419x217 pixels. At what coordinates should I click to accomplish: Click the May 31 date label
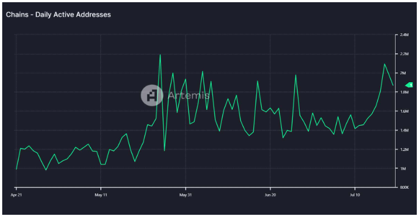tap(186, 195)
